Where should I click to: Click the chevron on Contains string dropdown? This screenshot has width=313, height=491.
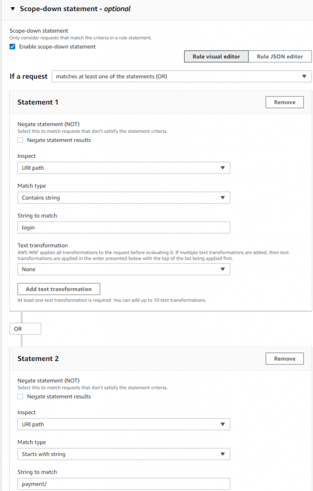pos(222,197)
